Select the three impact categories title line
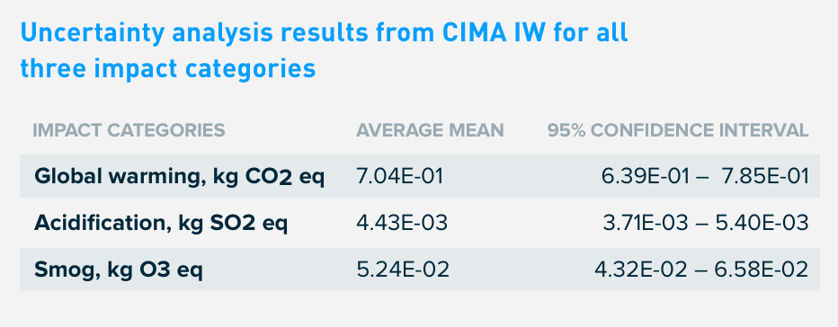This screenshot has height=327, width=838. tap(168, 69)
